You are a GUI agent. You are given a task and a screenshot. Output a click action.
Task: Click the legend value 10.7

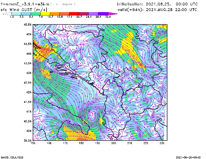click(x=50, y=17)
